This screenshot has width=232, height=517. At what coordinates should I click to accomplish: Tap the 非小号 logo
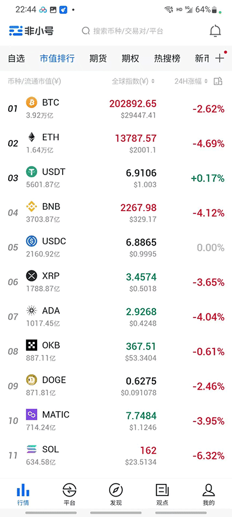pos(31,31)
